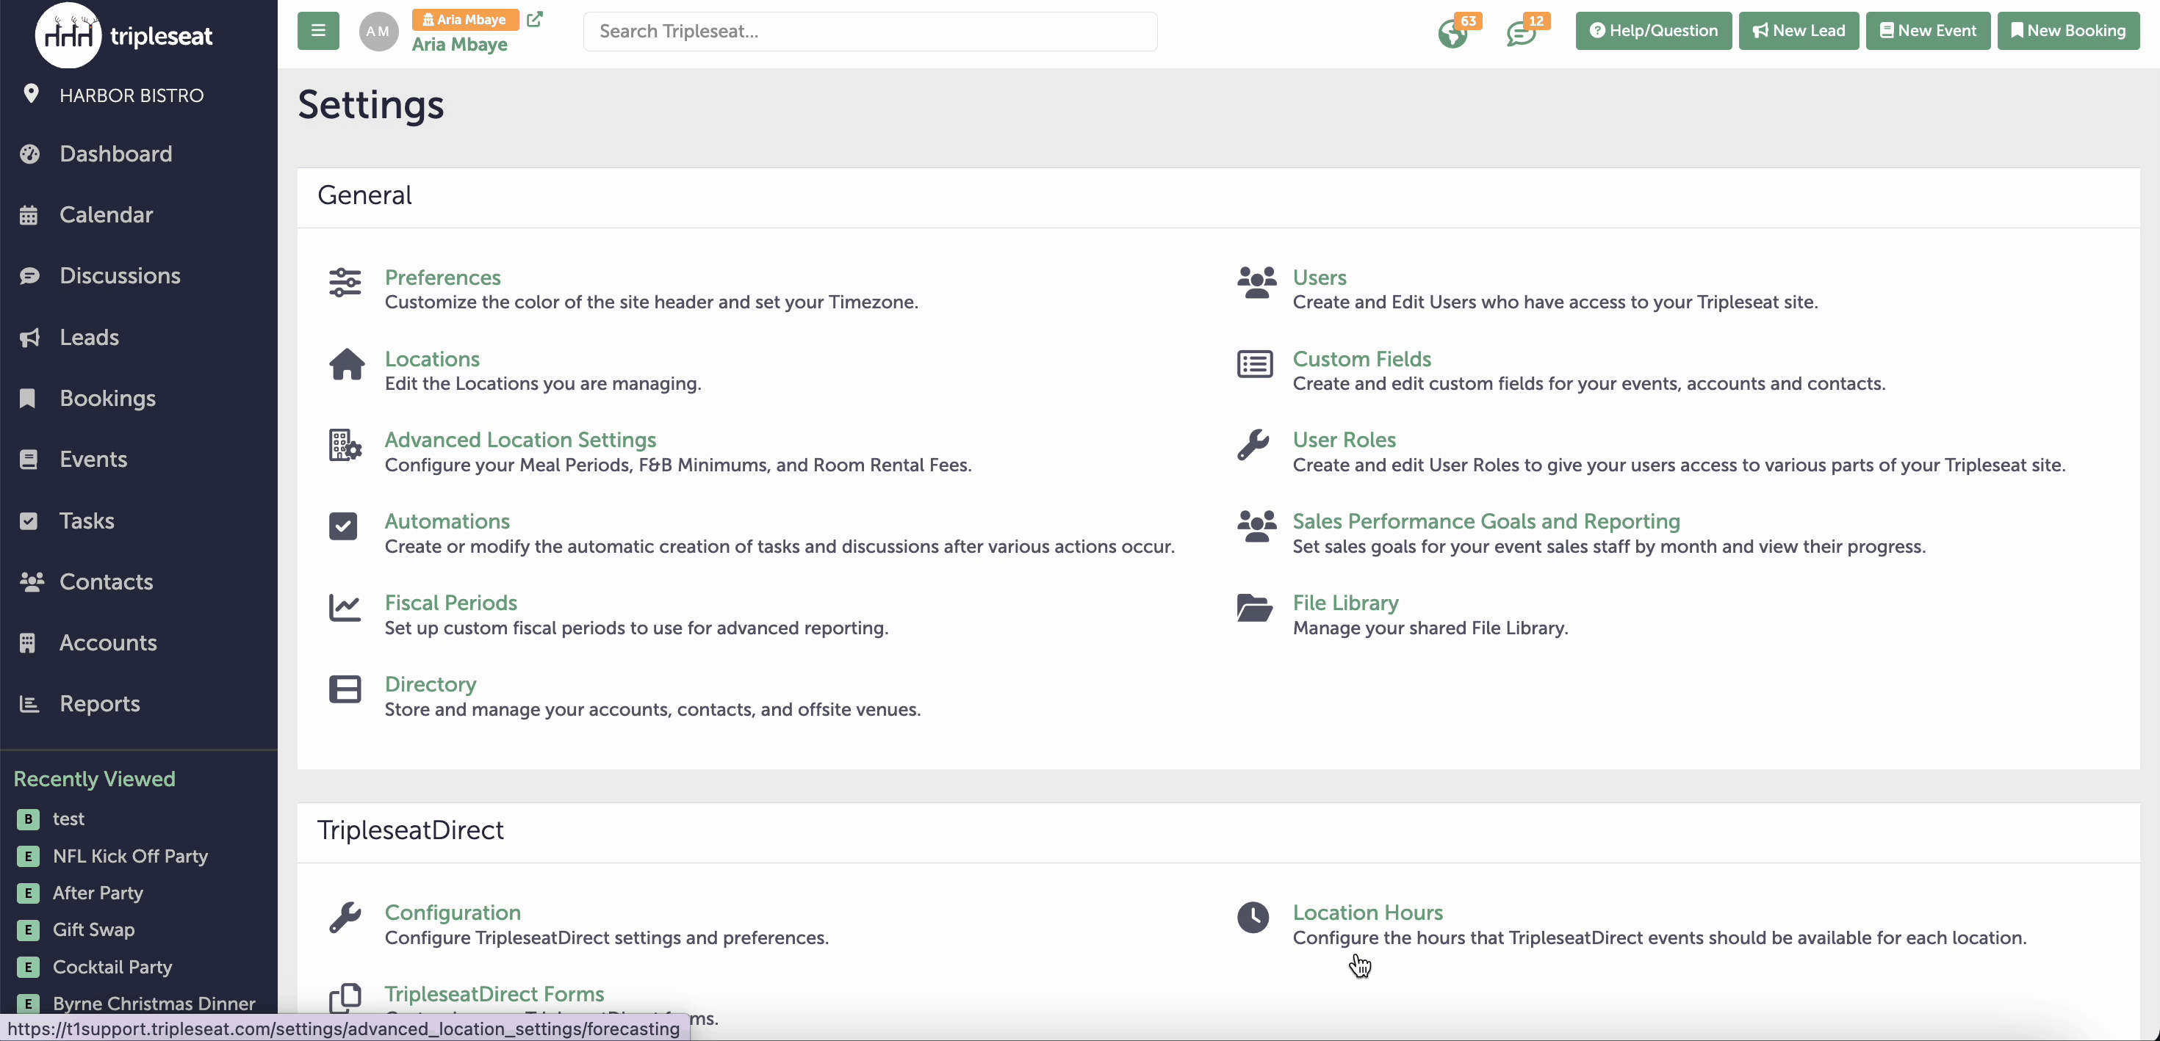Click the New Event button

pos(1928,31)
